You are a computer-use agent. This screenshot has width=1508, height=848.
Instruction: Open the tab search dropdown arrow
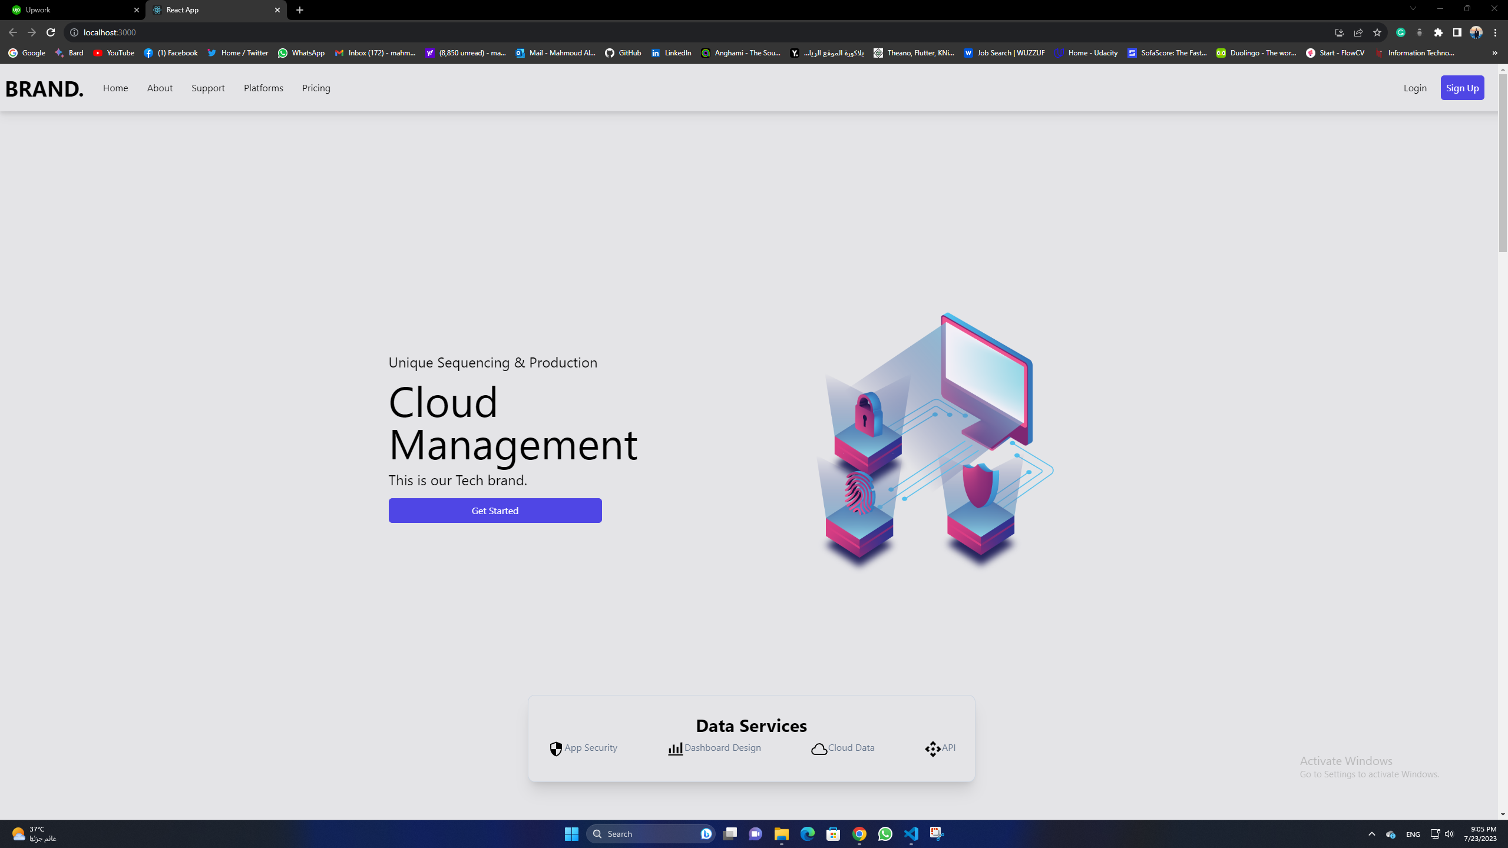tap(1413, 9)
